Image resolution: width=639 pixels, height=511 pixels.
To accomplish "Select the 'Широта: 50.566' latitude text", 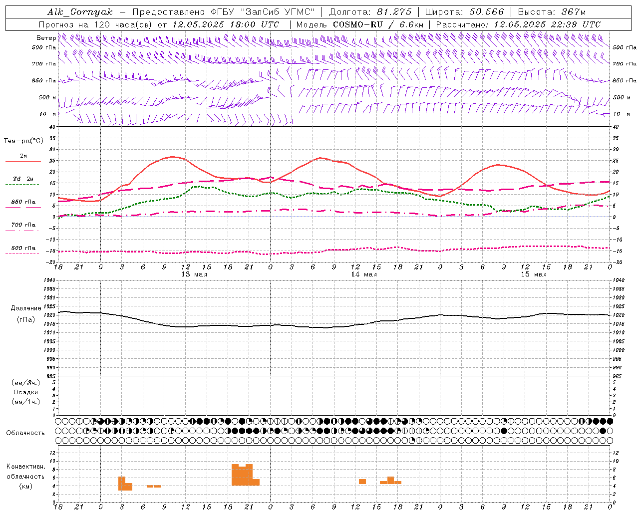I will 465,12.
